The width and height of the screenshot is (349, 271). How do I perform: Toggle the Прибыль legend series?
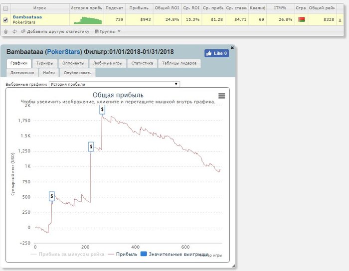tap(123, 254)
